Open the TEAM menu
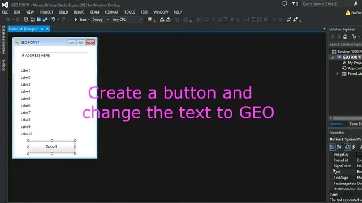 tap(94, 12)
